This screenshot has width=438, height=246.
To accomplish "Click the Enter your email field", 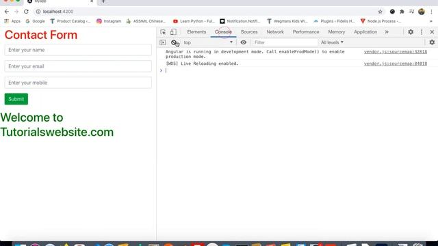I will [x=78, y=66].
